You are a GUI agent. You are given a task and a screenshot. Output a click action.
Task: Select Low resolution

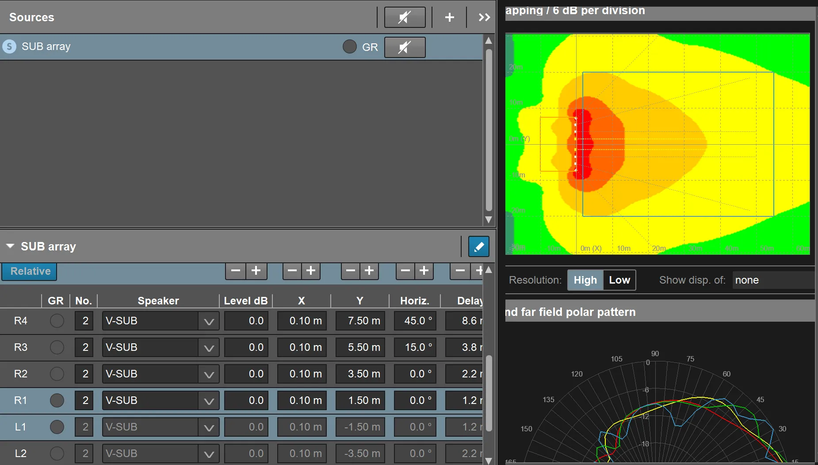coord(619,280)
